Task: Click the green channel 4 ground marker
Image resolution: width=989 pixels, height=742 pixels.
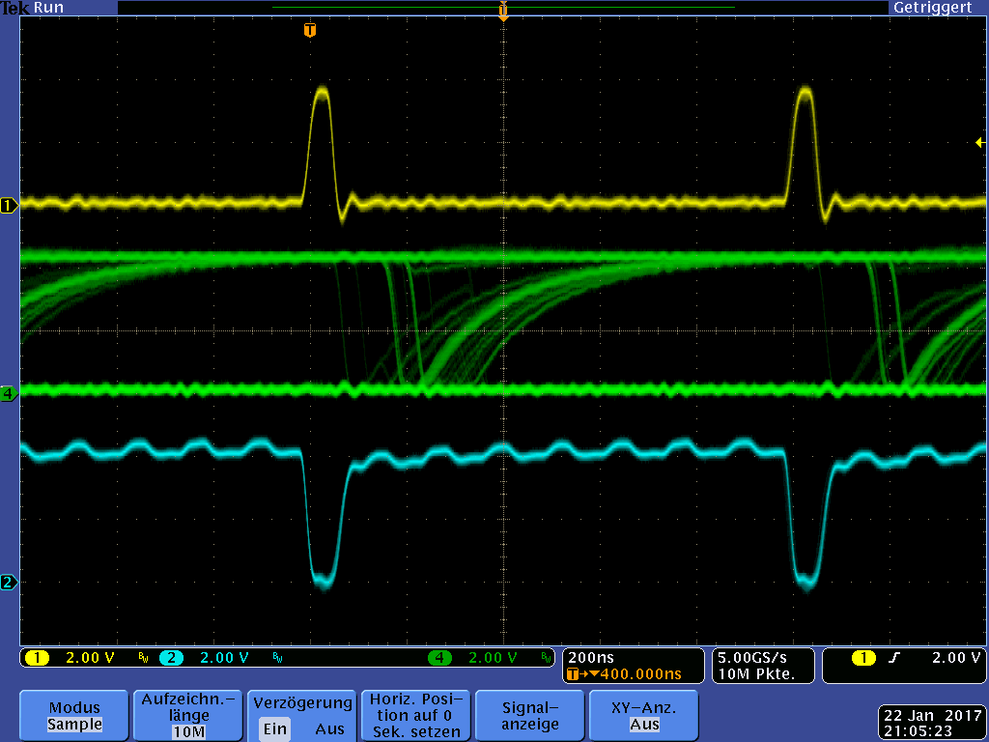Action: [x=9, y=394]
